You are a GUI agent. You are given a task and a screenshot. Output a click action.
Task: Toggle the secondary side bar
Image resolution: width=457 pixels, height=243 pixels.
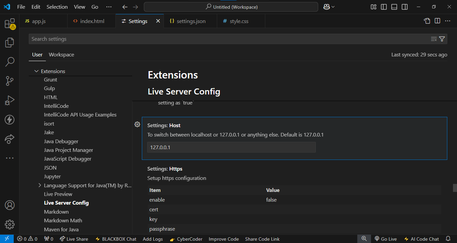click(405, 7)
